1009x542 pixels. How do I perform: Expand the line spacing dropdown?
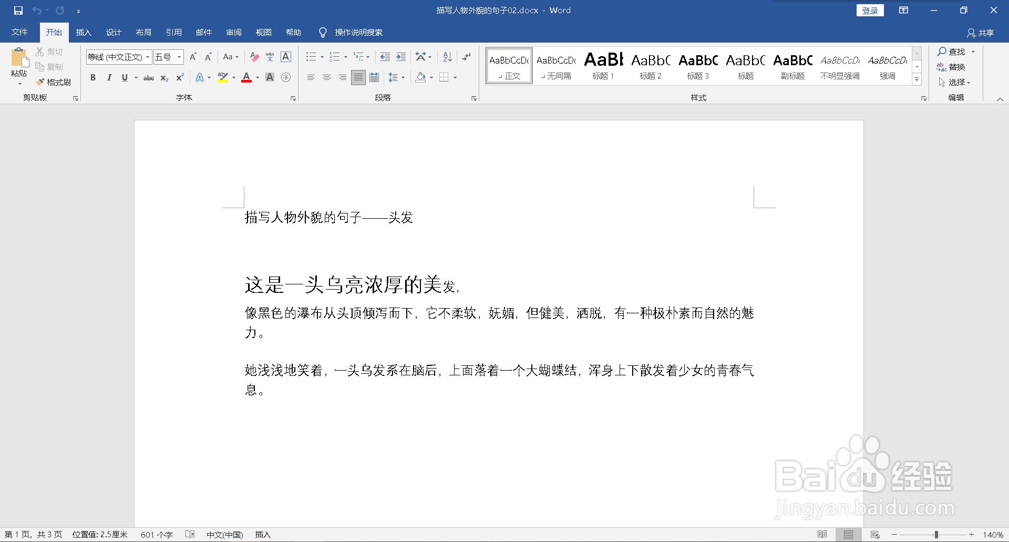click(403, 77)
